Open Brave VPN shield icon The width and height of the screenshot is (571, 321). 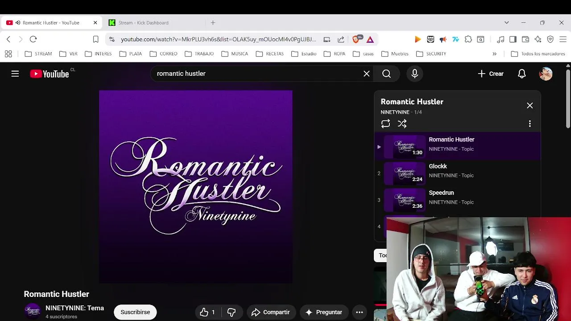click(x=550, y=39)
